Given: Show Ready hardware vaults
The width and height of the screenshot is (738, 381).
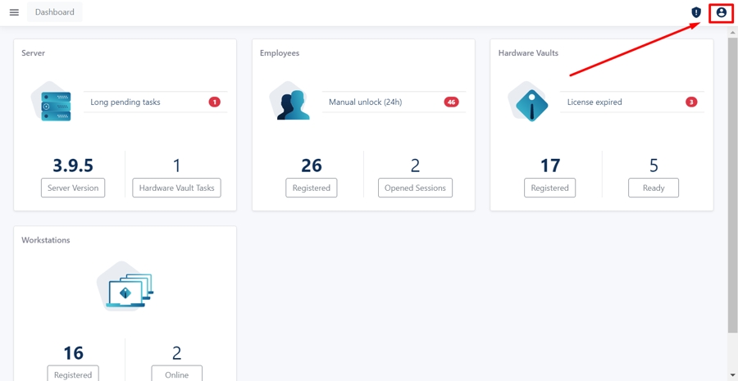Looking at the screenshot, I should [654, 188].
